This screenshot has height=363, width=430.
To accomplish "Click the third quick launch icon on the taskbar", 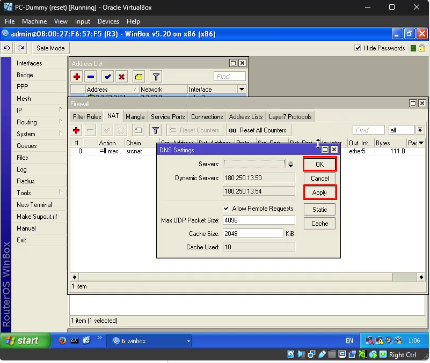I will point(86,340).
